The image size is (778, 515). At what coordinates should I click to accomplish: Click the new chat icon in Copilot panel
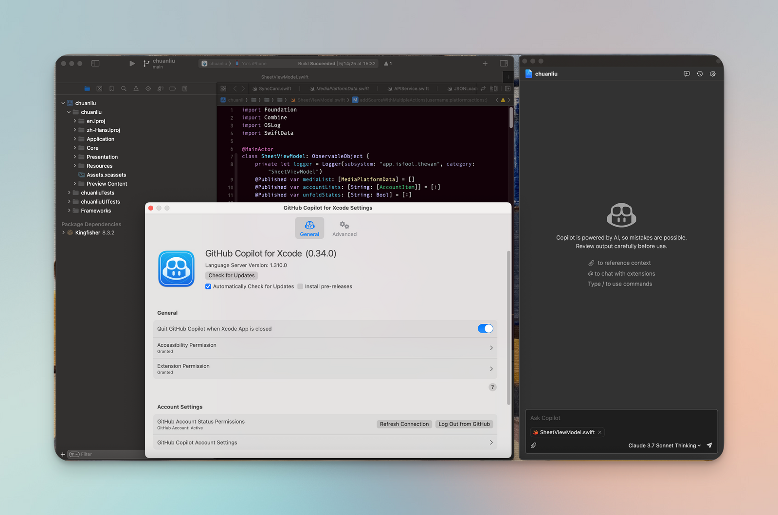point(687,74)
